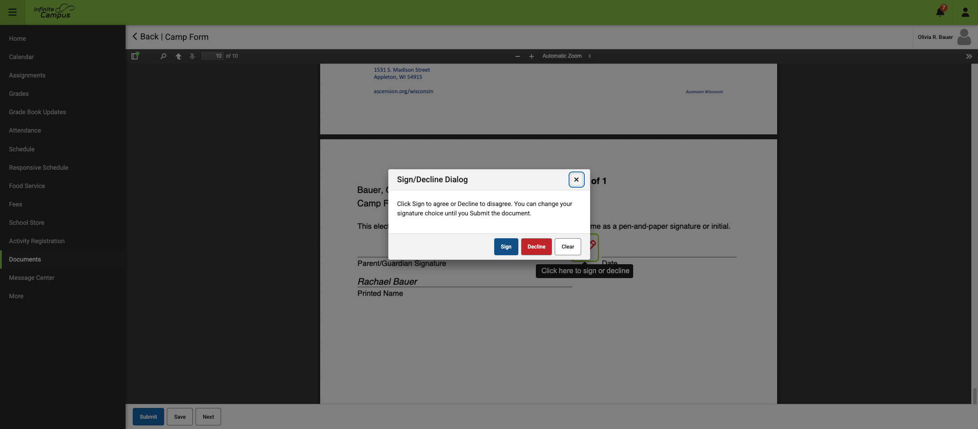Click the Rachael Bauer printed name
Viewport: 978px width, 429px height.
point(387,282)
